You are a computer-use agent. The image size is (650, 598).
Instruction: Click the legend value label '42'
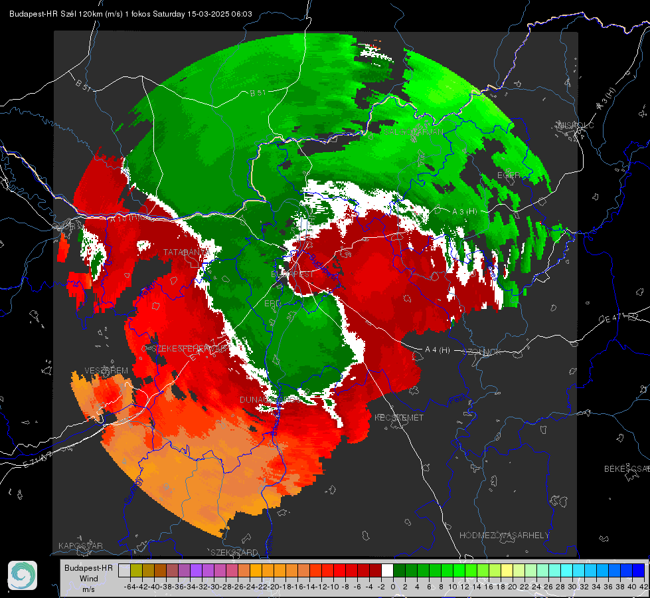point(644,587)
